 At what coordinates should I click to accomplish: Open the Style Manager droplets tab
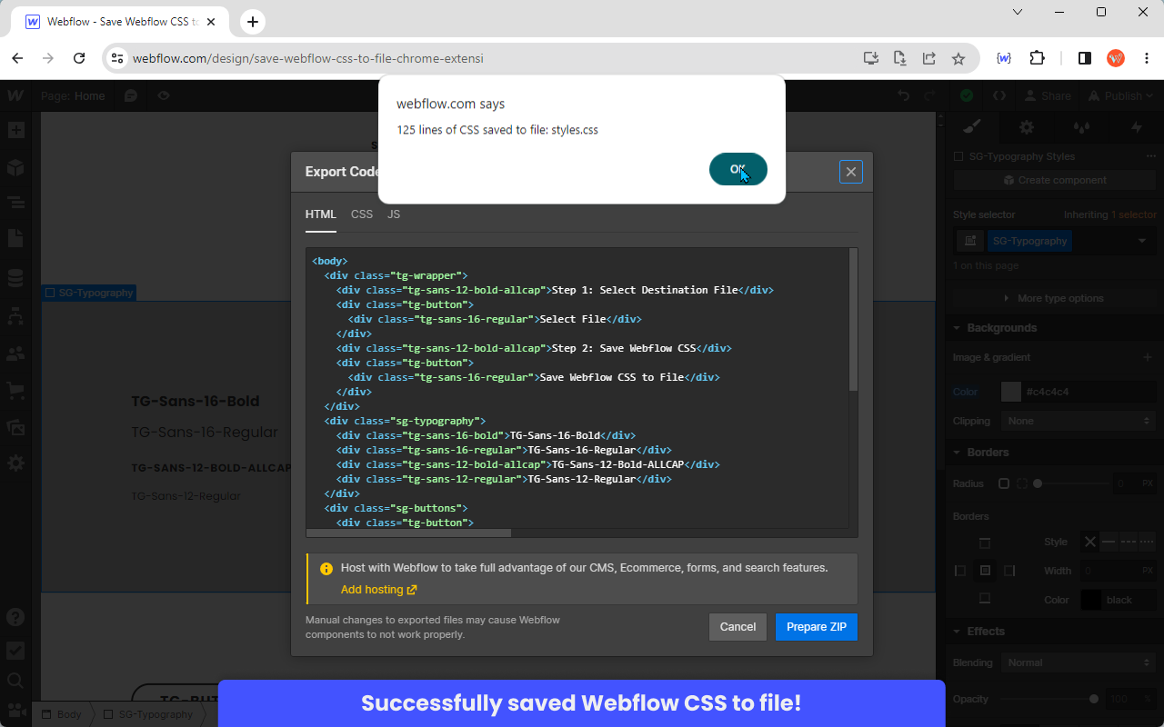pyautogui.click(x=1081, y=127)
